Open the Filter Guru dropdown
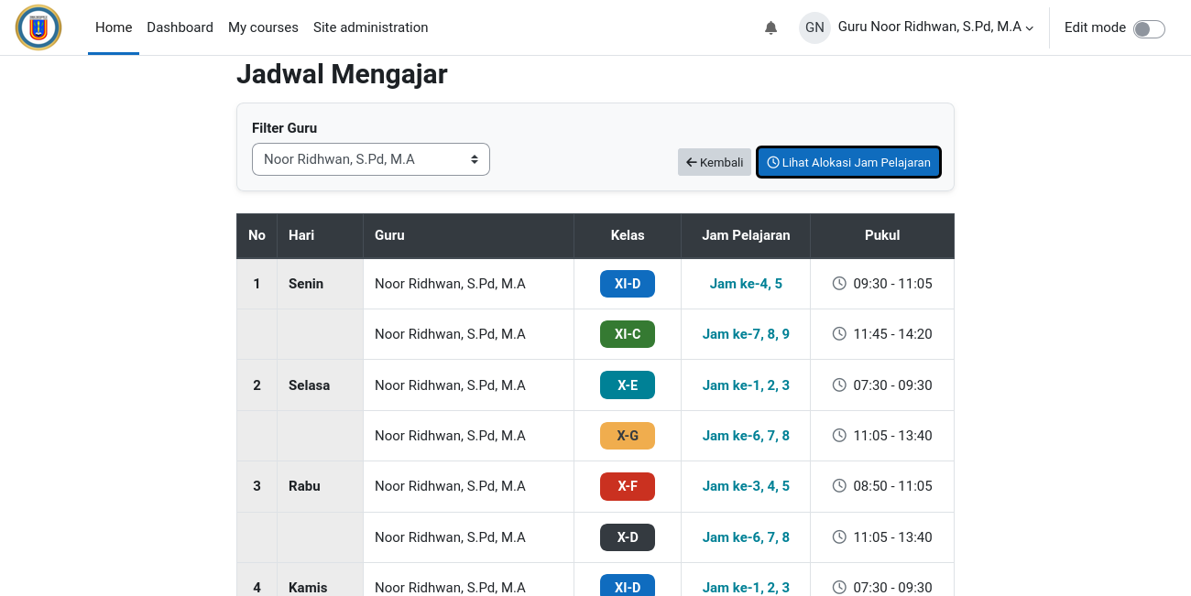Viewport: 1191px width, 596px height. click(371, 159)
